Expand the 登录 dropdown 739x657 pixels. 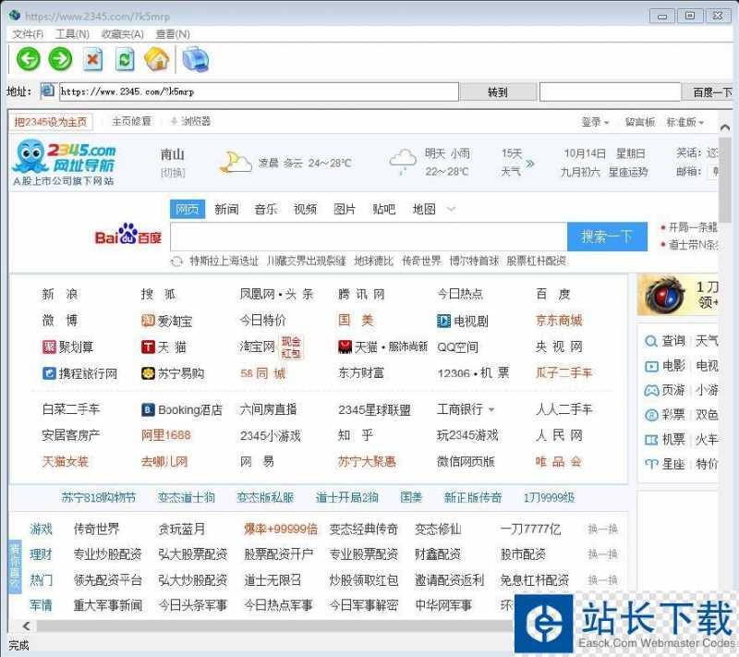(x=595, y=122)
